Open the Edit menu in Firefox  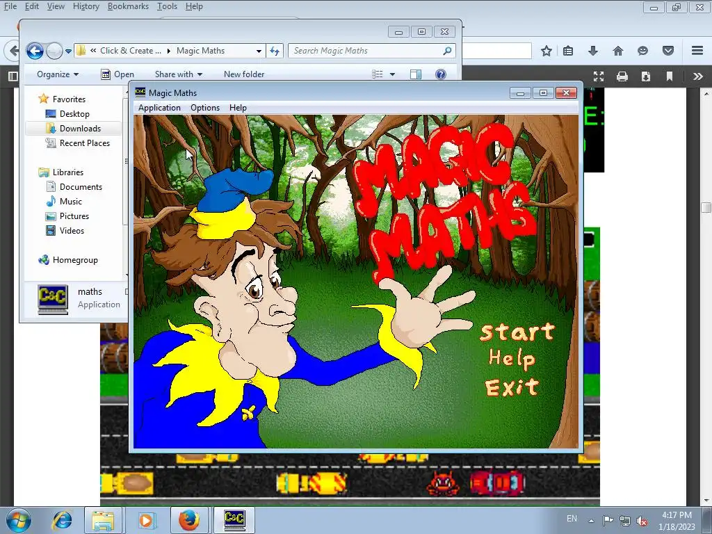click(x=31, y=6)
